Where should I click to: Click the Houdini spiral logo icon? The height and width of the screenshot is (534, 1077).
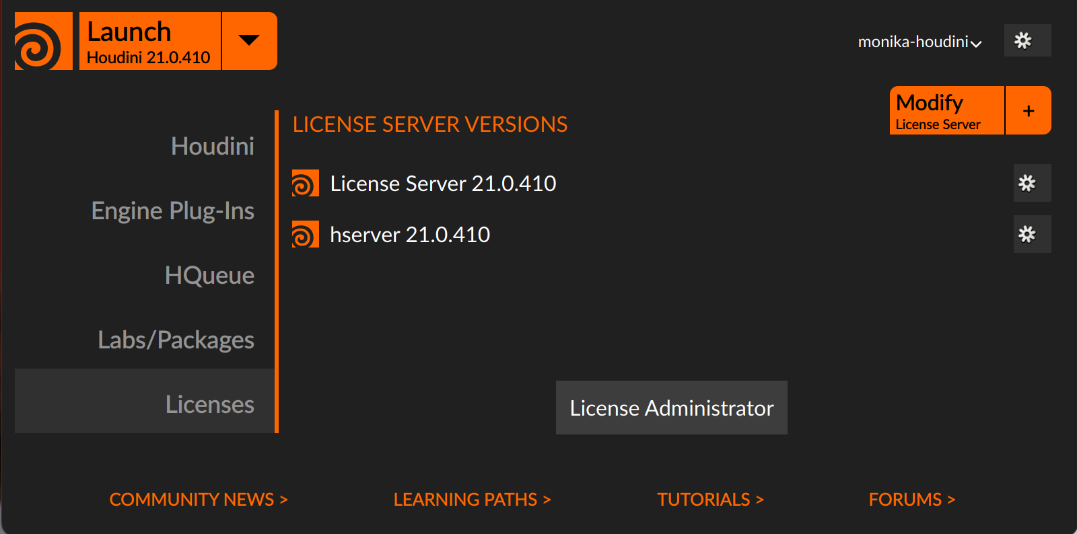(44, 41)
